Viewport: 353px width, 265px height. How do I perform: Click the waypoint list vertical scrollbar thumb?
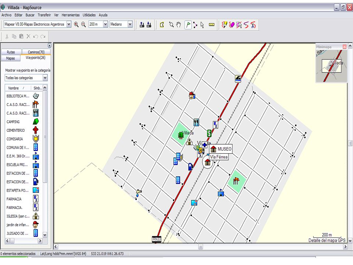click(45, 137)
